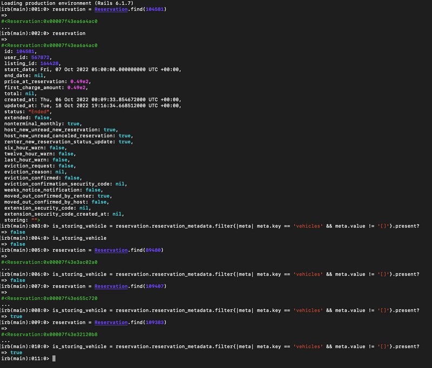Click the nonterminal_monthly true value
The image size is (432, 368).
[x=73, y=124]
